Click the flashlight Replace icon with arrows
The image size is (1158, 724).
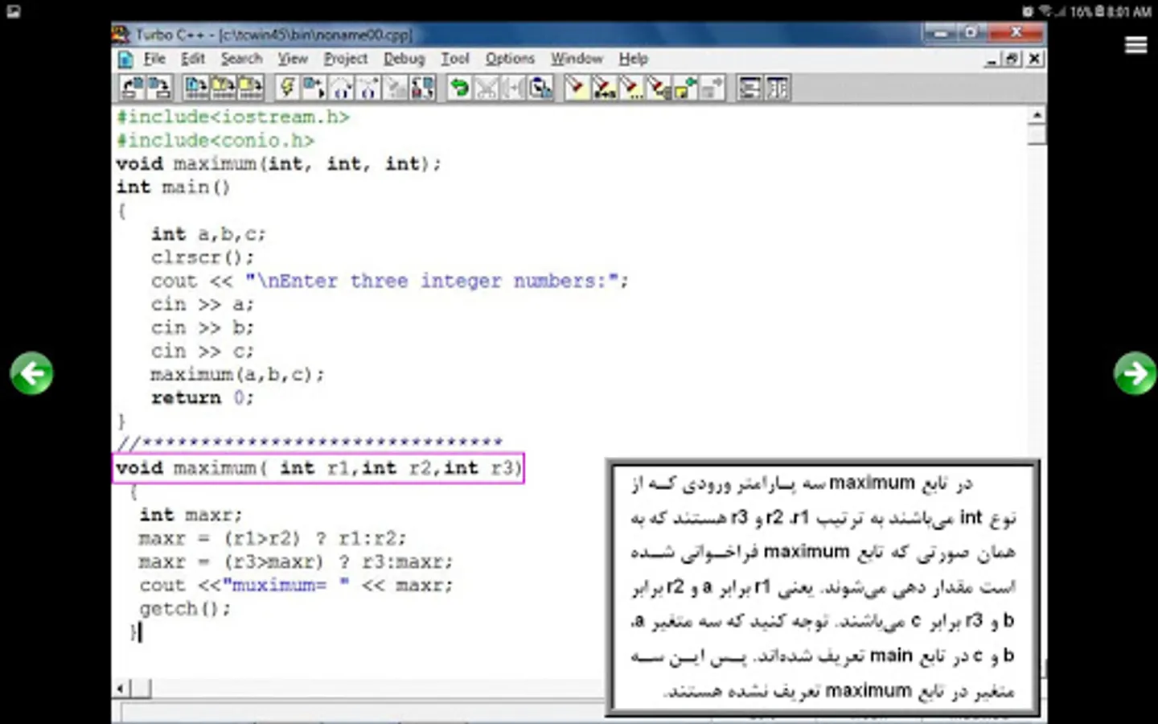pos(603,88)
